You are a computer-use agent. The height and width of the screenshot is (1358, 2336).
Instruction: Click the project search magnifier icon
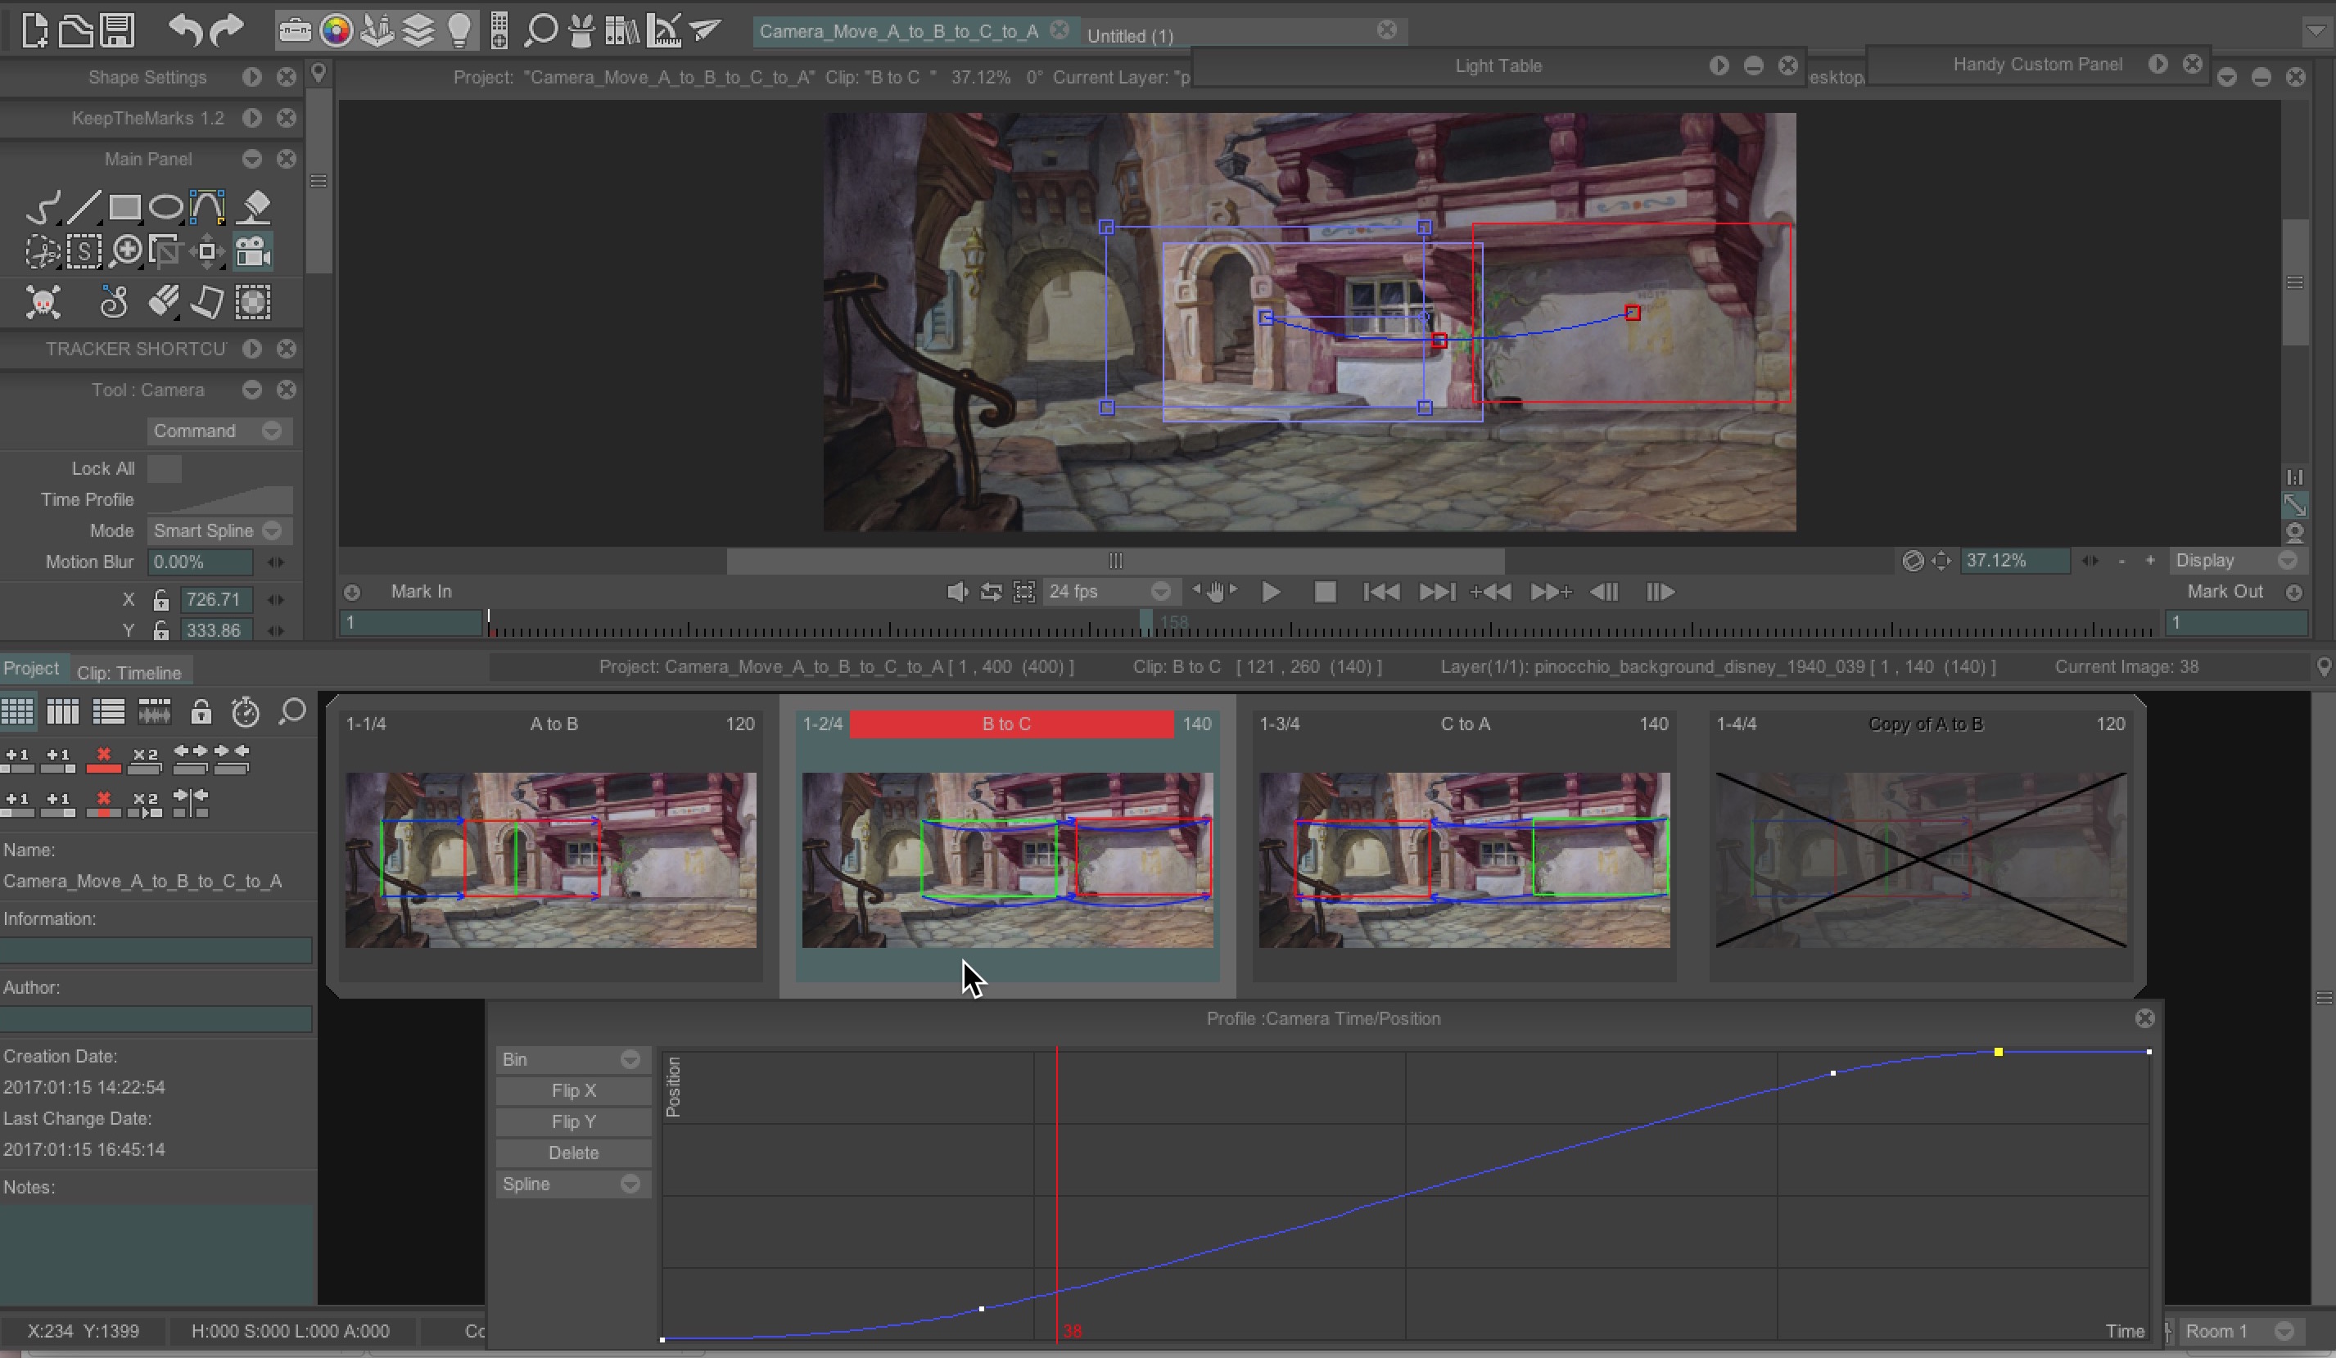point(292,712)
